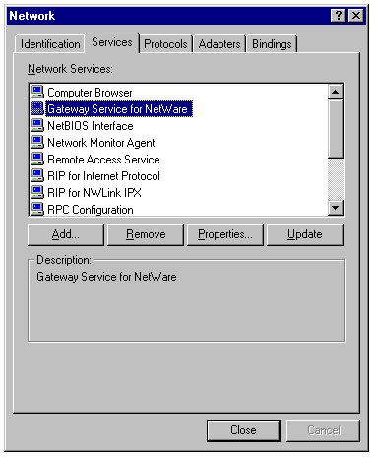Viewport: 375px width, 457px height.
Task: Click the Network Monitor Agent icon
Action: (37, 142)
